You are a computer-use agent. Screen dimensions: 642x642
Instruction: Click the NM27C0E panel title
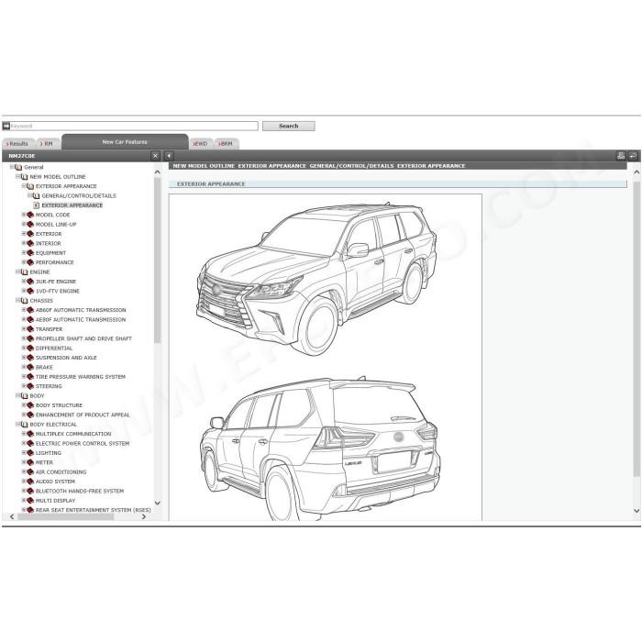click(22, 156)
